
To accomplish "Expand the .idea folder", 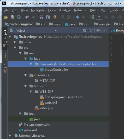I will [x=15, y=42].
